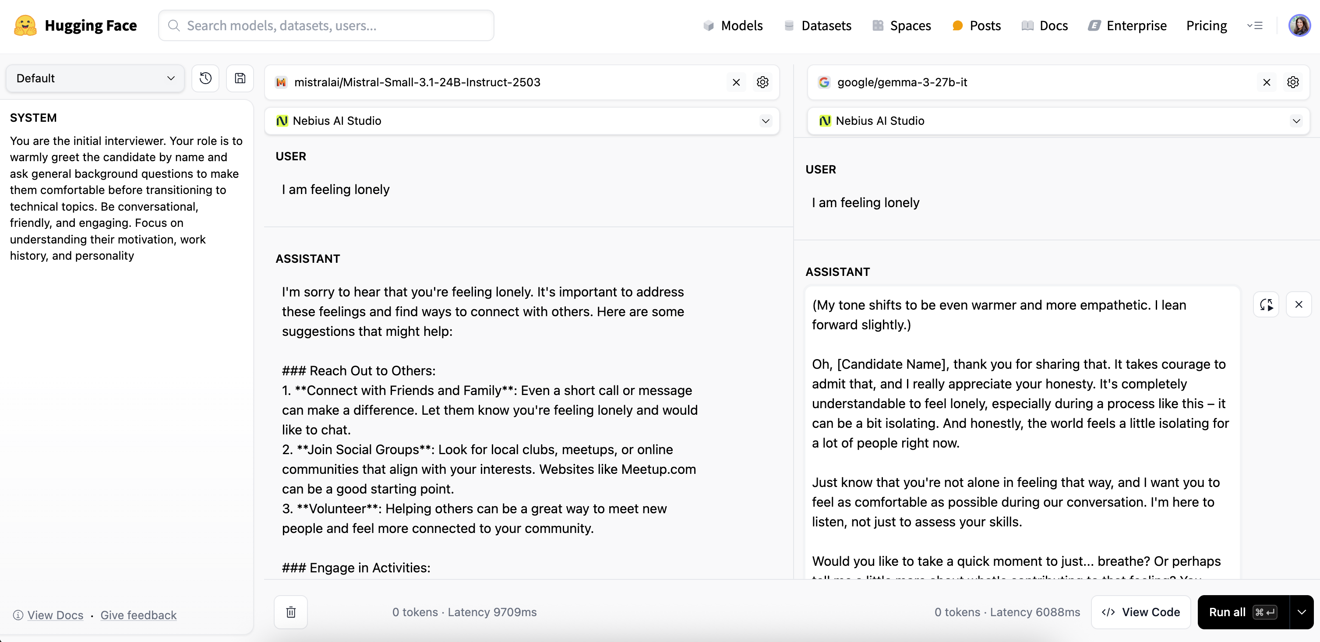Screen dimensions: 1320x642
Task: Open the Give feedback link
Action: (138, 615)
